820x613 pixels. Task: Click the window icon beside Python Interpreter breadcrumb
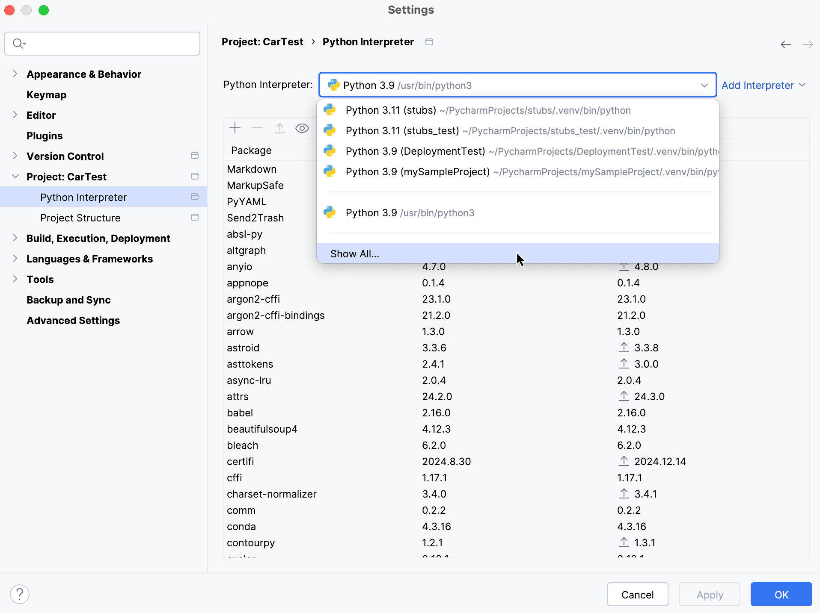pyautogui.click(x=429, y=42)
